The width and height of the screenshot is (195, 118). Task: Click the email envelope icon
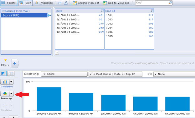point(60,3)
